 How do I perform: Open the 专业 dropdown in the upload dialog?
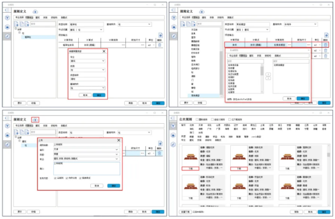pyautogui.click(x=86, y=159)
